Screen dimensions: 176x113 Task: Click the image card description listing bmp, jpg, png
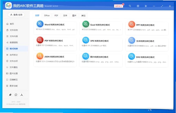100,62
